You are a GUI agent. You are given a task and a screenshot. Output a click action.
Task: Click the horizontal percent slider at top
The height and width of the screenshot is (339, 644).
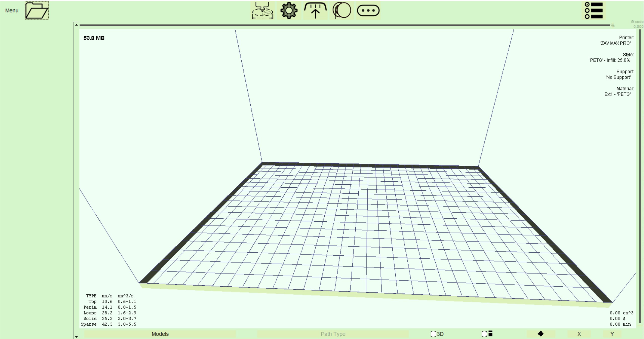click(345, 25)
